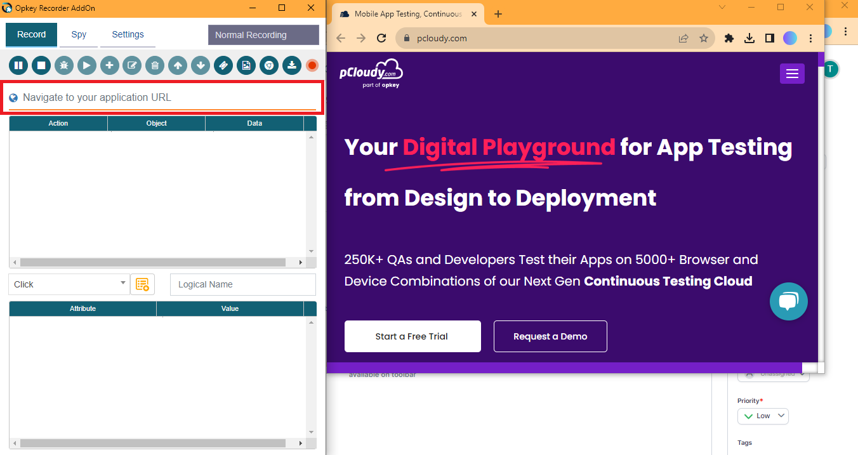Stop the recording with the square icon
This screenshot has width=858, height=455.
pyautogui.click(x=41, y=65)
